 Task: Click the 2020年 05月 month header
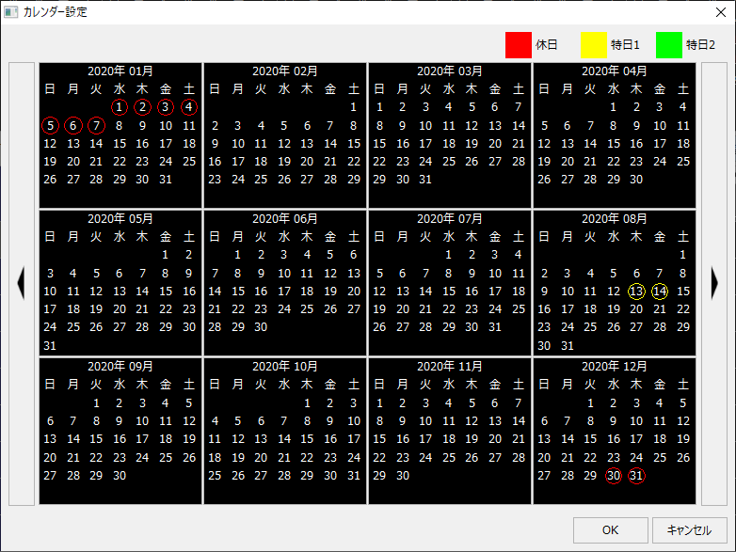coord(120,218)
